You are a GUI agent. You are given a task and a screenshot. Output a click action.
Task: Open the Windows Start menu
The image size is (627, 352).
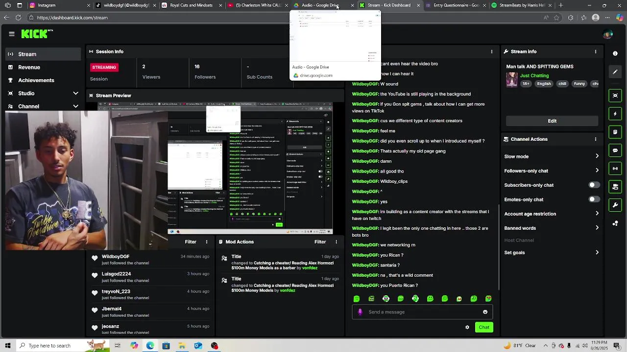7,346
